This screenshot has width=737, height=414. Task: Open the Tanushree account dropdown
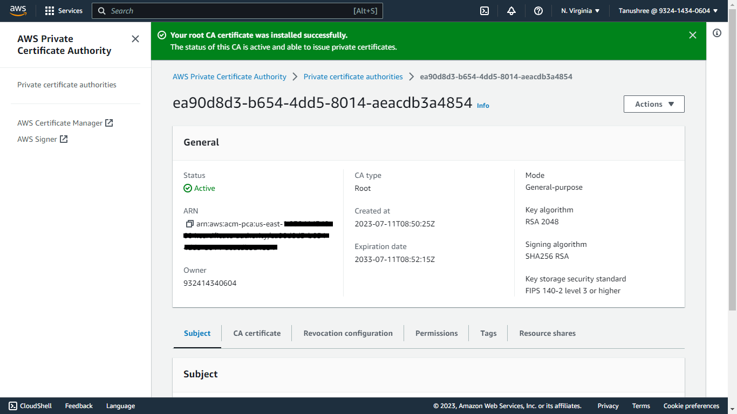[x=668, y=11]
